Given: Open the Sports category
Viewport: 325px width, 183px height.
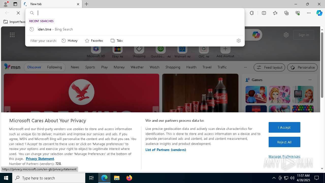Looking at the screenshot, I should click(90, 67).
